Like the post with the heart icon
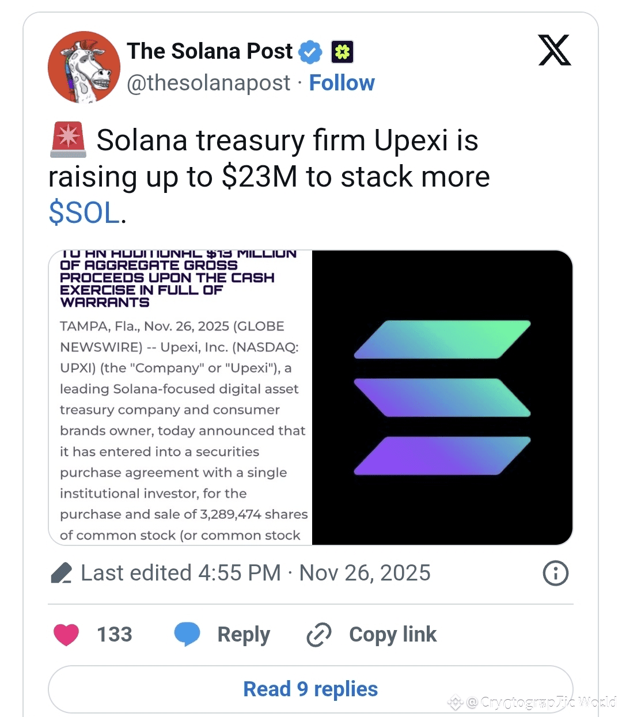622x717 pixels. pos(66,635)
